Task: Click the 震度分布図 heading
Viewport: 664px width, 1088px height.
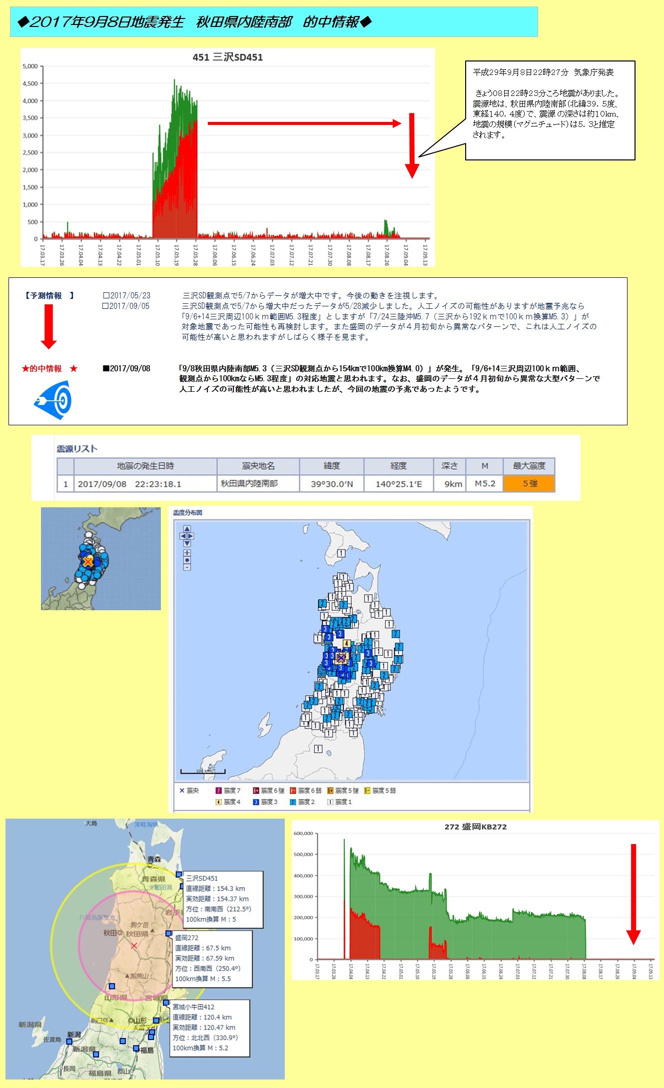Action: (188, 513)
